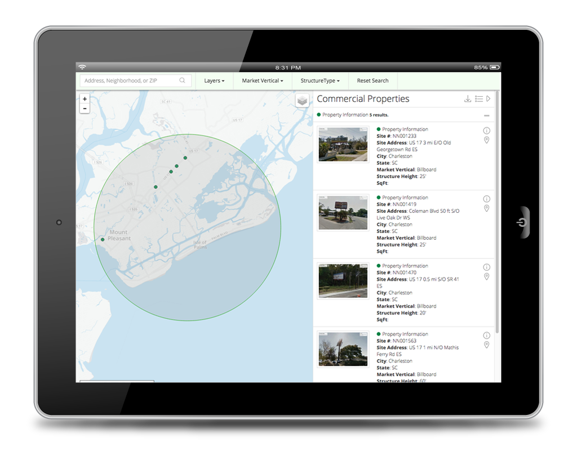
Task: Click the northernmost green map marker
Action: 185,158
